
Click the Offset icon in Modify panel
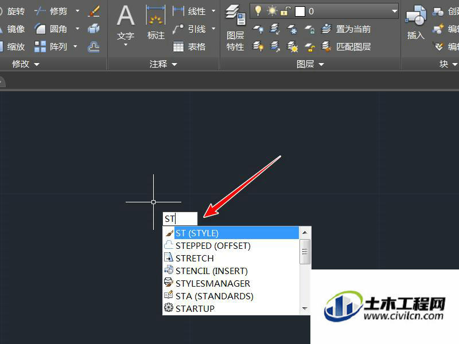tap(94, 46)
